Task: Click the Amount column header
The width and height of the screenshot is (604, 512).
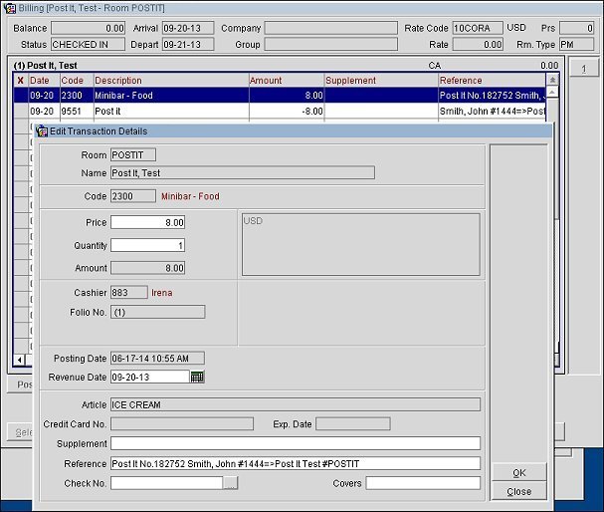Action: [x=286, y=80]
